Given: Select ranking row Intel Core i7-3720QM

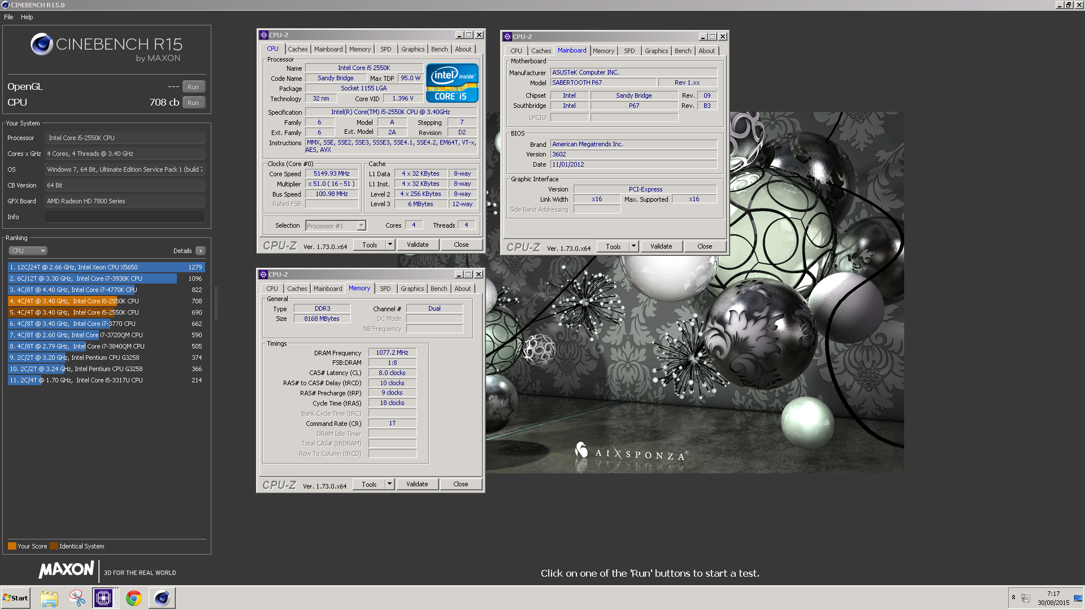Looking at the screenshot, I should pyautogui.click(x=106, y=335).
